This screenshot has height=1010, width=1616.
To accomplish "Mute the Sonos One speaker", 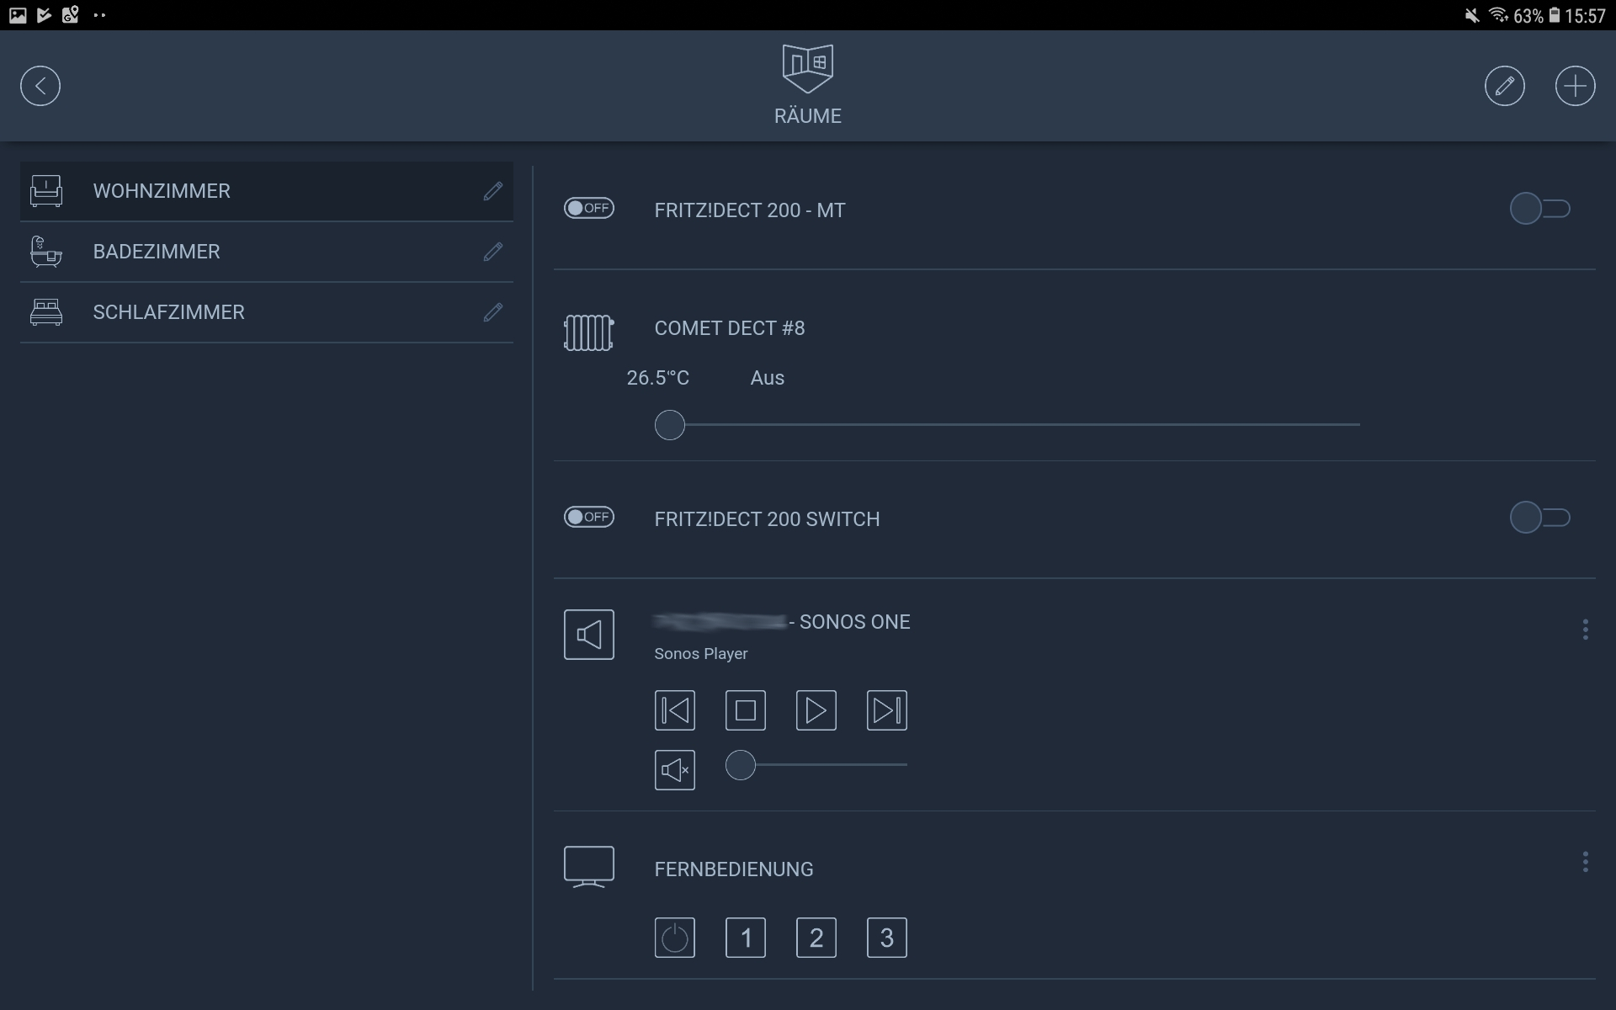I will pos(675,770).
